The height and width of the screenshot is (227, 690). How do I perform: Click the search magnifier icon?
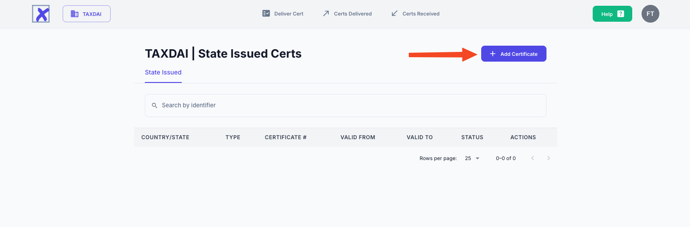tap(155, 106)
